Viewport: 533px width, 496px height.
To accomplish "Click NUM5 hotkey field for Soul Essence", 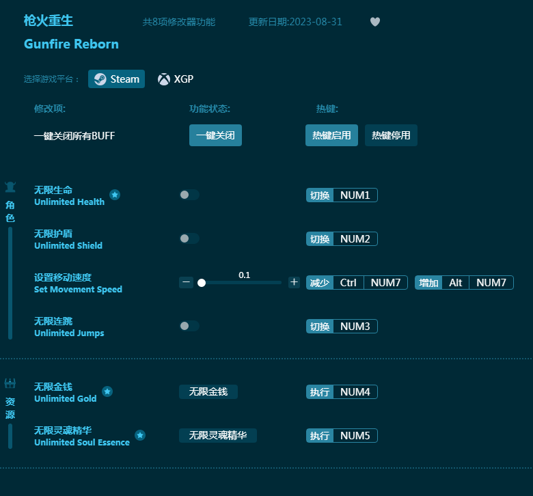I will tap(355, 435).
